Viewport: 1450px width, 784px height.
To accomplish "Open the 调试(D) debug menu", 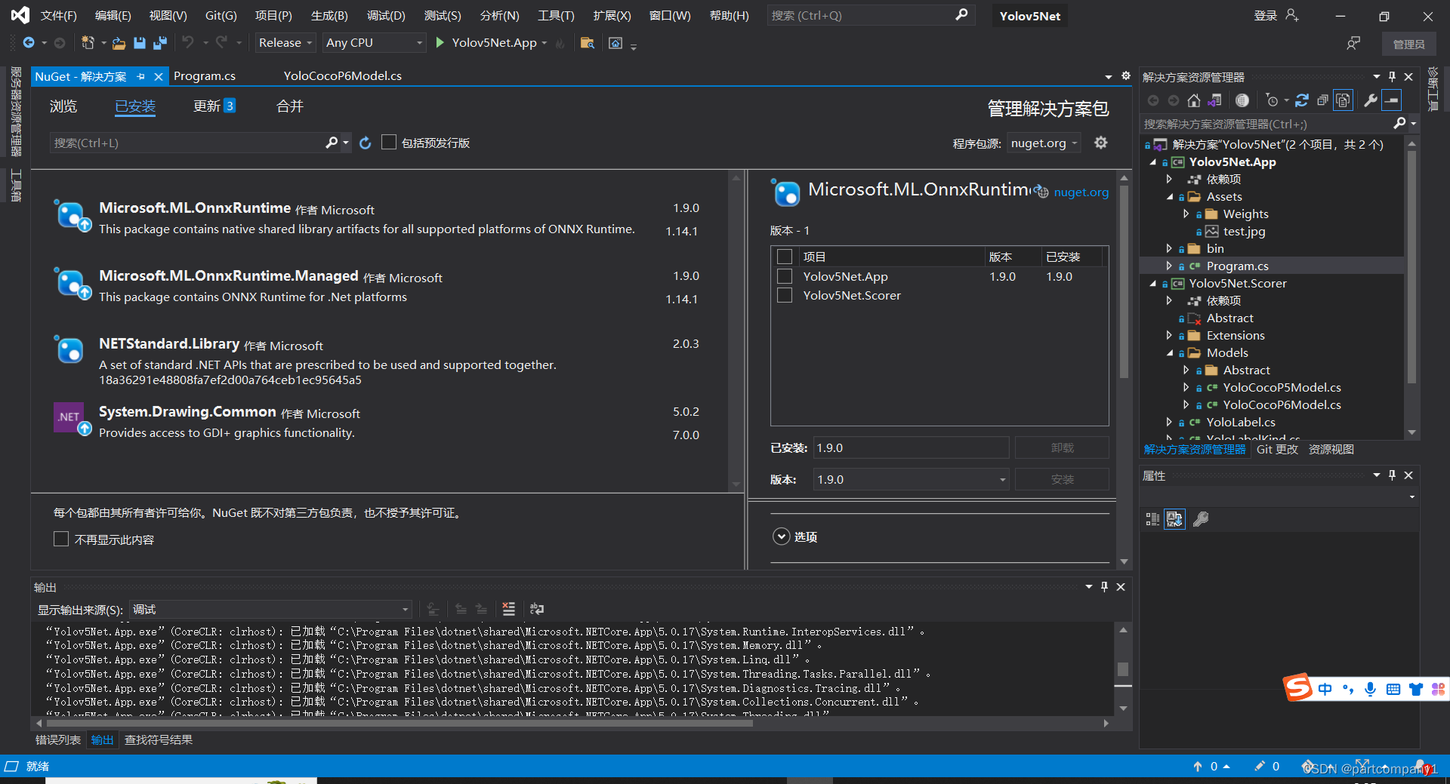I will pos(386,16).
